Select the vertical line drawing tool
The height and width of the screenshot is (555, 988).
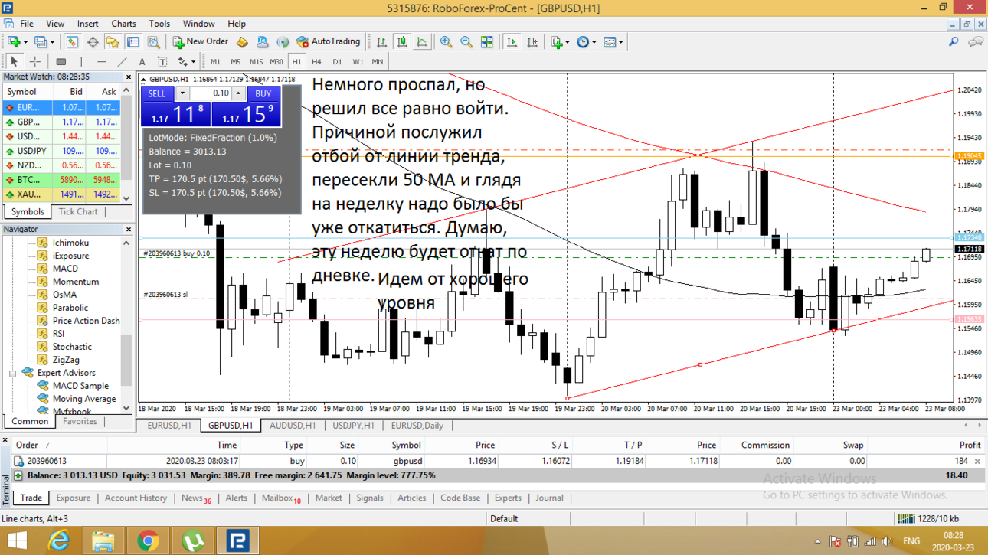tap(81, 61)
